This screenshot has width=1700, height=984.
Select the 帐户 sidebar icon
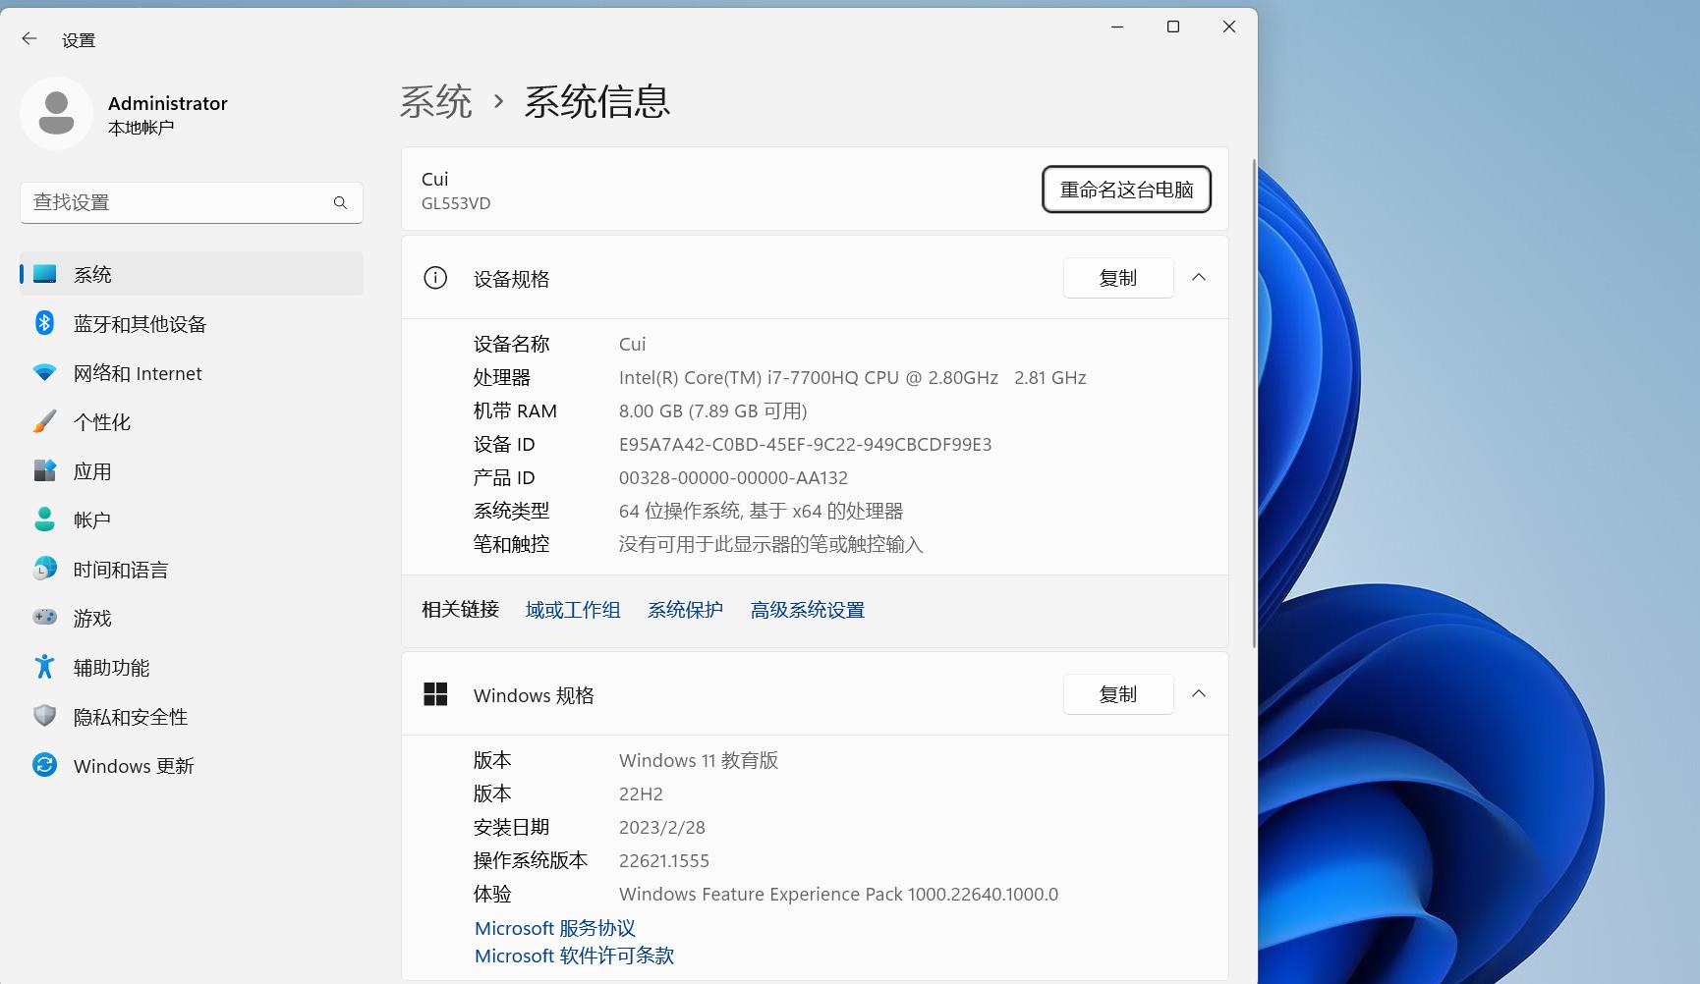click(44, 519)
